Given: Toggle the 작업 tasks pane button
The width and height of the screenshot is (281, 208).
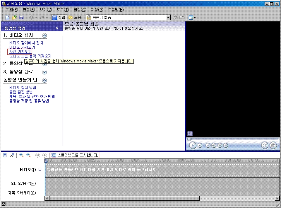Looking at the screenshot, I should tap(59, 18).
